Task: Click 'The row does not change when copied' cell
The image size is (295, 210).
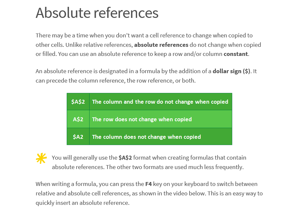Action: point(161,119)
